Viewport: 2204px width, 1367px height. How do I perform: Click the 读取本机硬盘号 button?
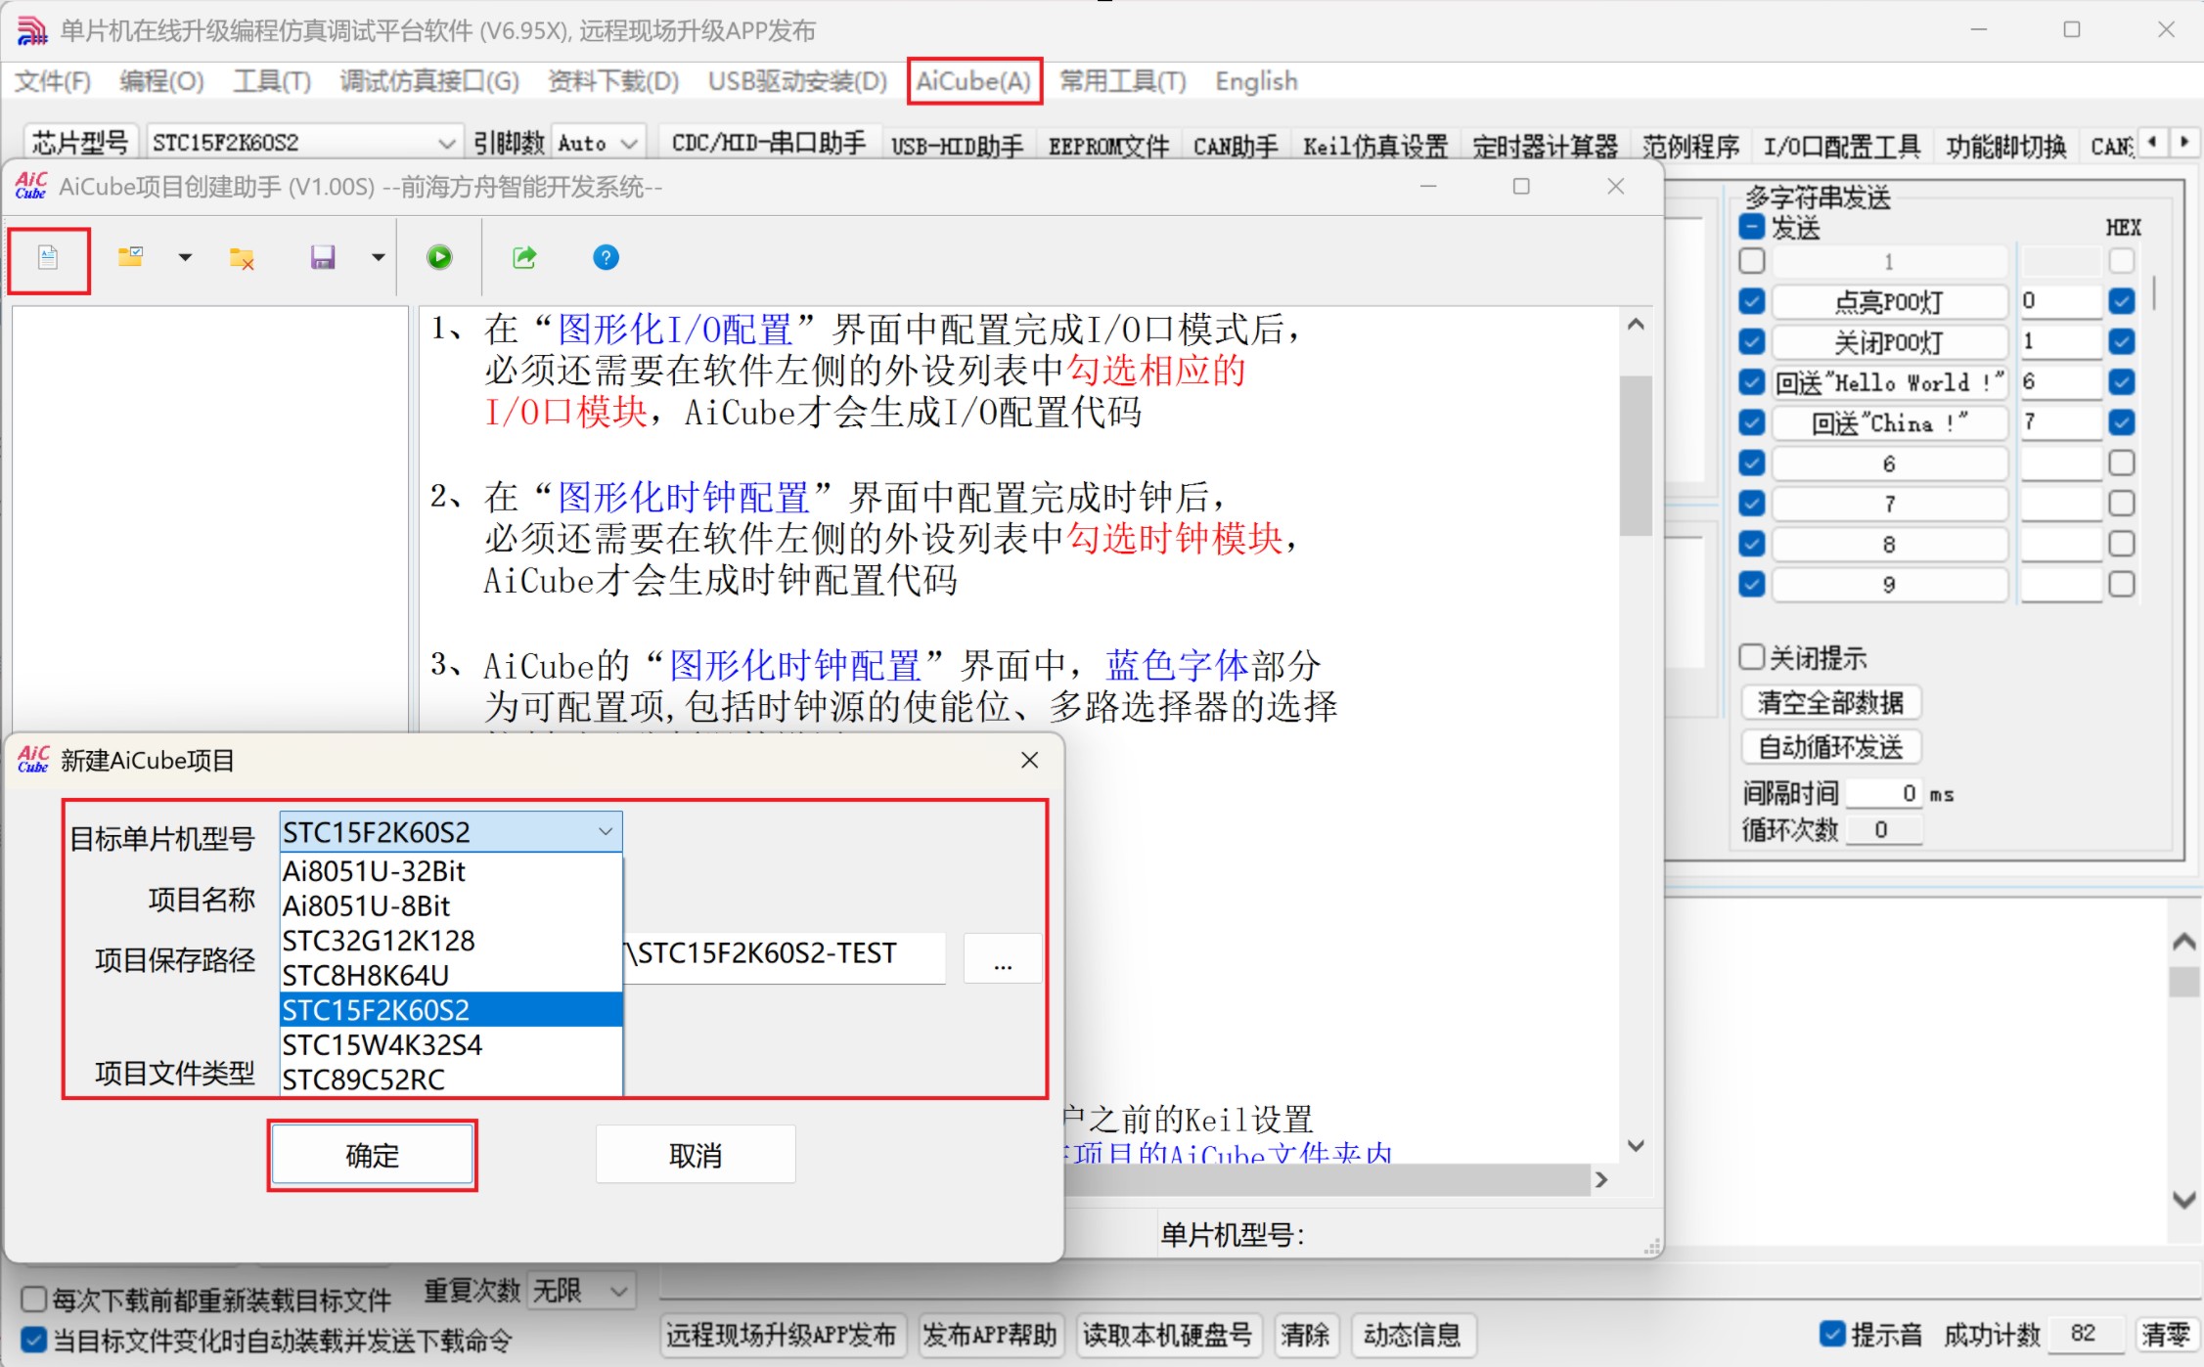point(1167,1335)
